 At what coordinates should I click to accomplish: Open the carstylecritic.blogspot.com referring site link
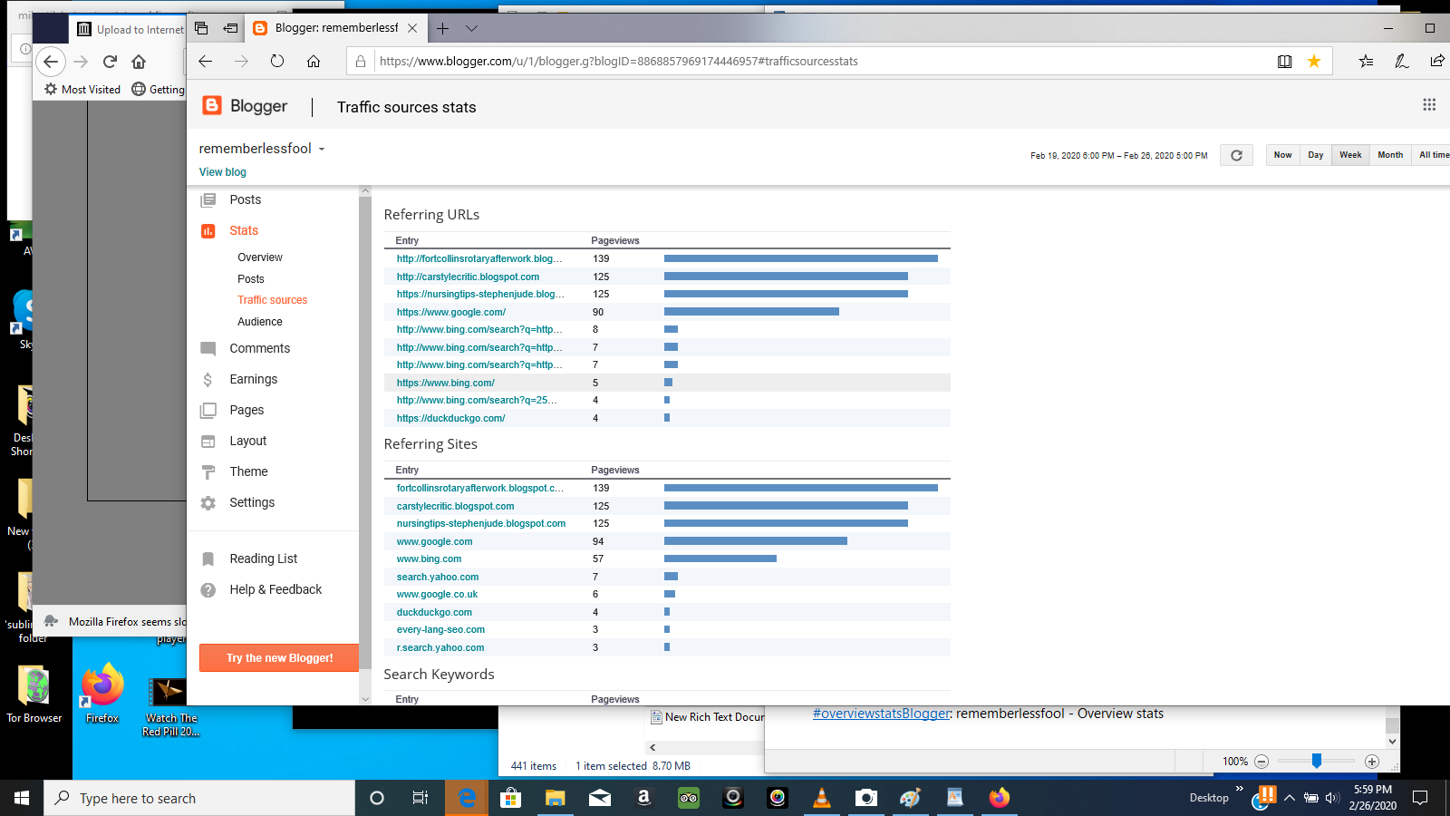(x=455, y=506)
